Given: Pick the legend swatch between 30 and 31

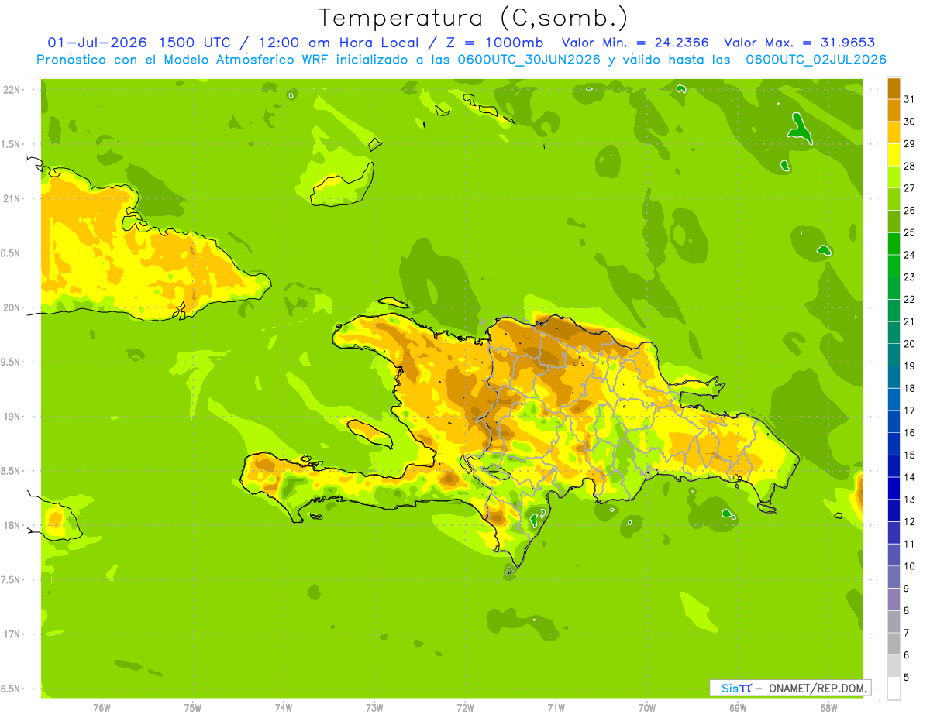Looking at the screenshot, I should (894, 110).
